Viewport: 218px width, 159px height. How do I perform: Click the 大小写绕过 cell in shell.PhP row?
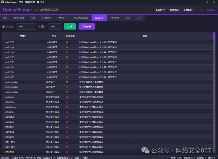point(54,62)
